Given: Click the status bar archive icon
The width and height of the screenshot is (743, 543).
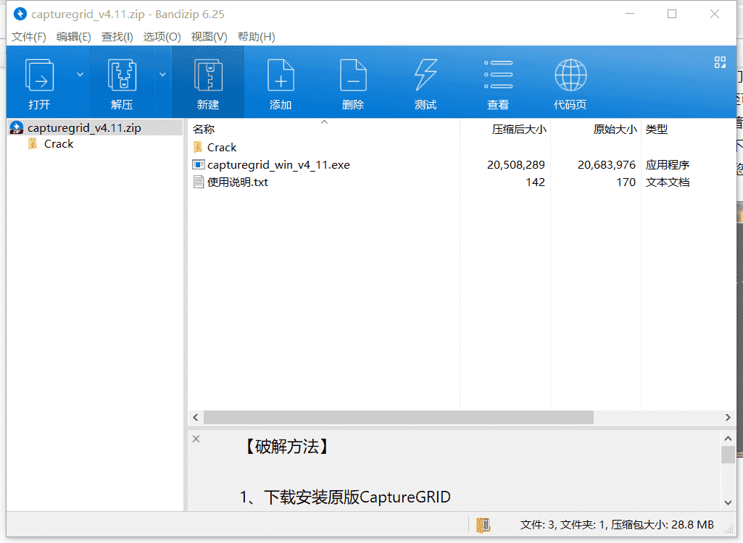Looking at the screenshot, I should click(x=483, y=524).
